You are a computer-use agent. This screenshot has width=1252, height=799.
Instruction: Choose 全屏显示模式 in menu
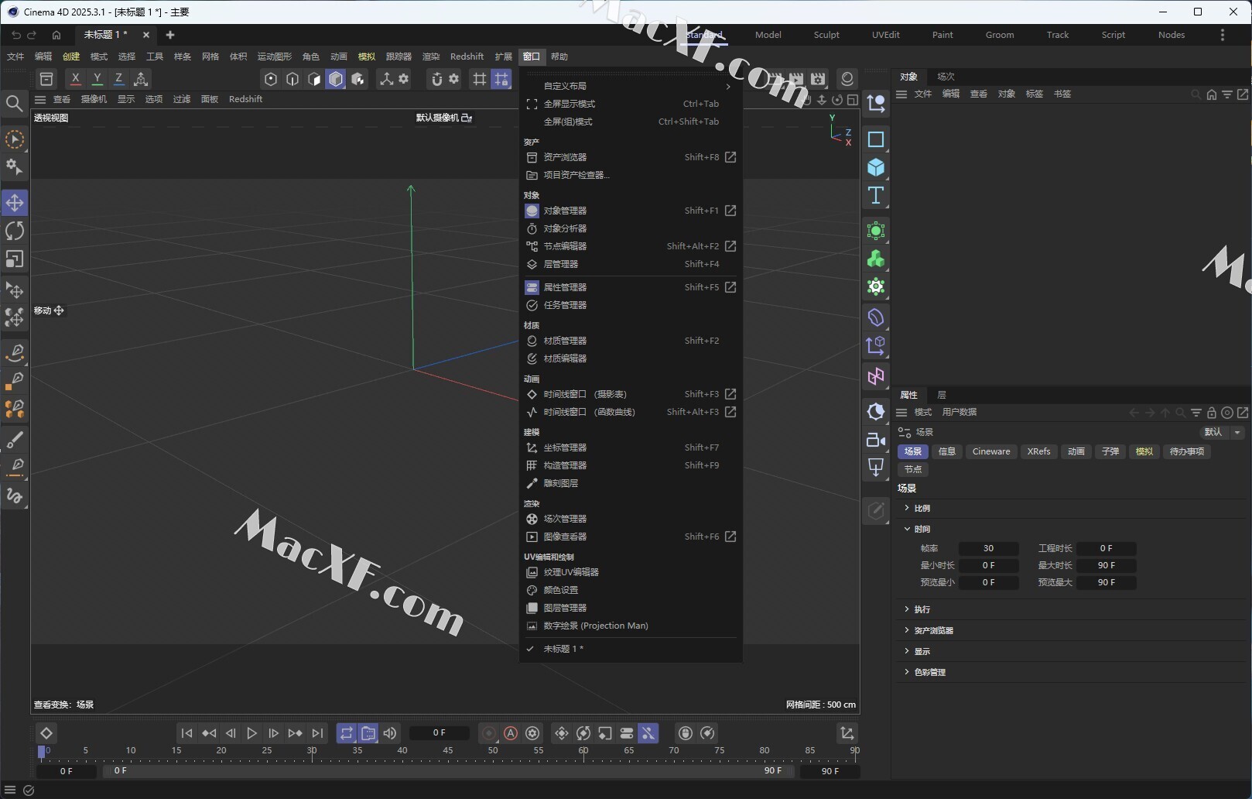(631, 104)
